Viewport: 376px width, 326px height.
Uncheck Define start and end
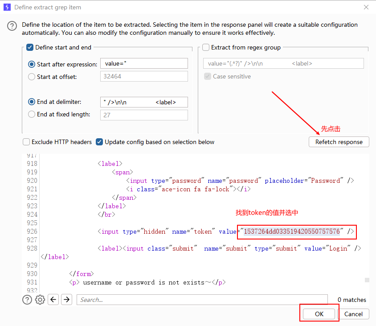pyautogui.click(x=30, y=47)
